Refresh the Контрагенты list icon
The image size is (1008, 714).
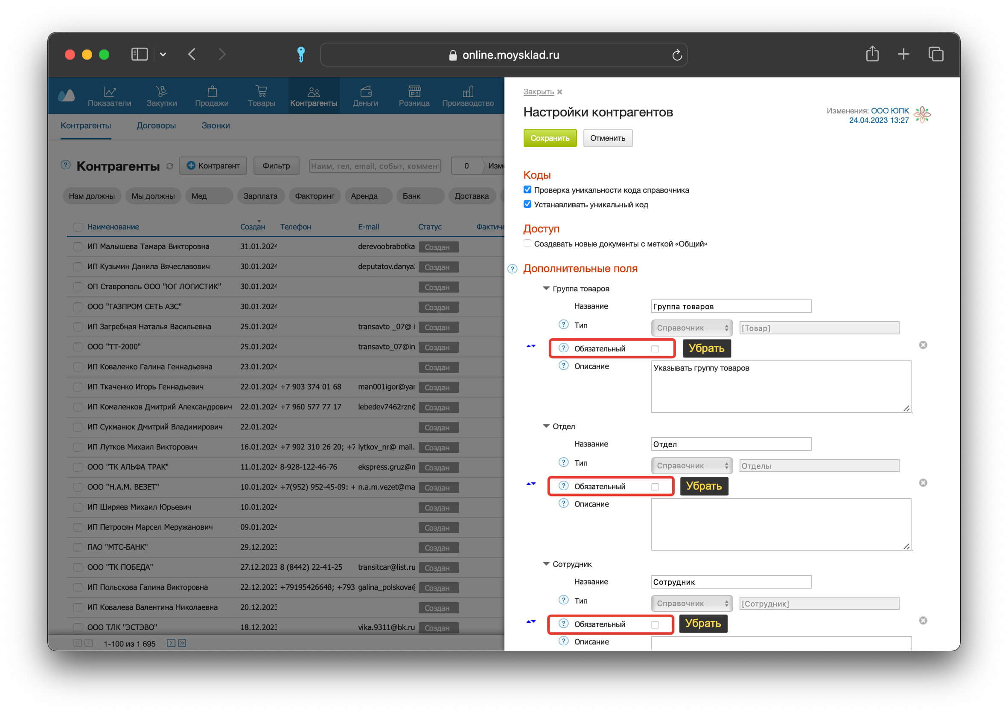[x=170, y=166]
